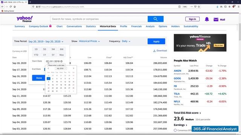Reload the page with the refresh icon

coord(11,7)
